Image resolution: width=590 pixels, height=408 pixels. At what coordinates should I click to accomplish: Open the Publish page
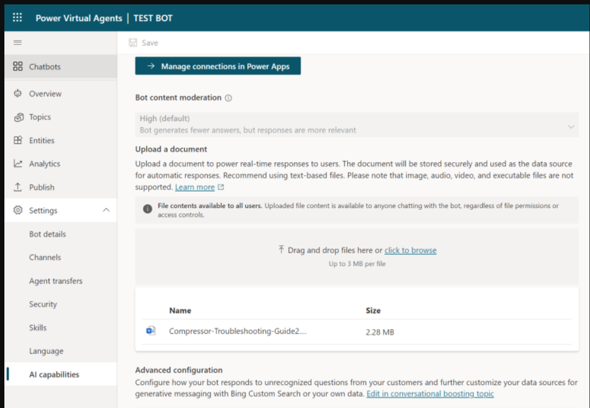(x=61, y=187)
